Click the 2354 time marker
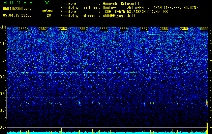212x134 pixels. (83, 28)
